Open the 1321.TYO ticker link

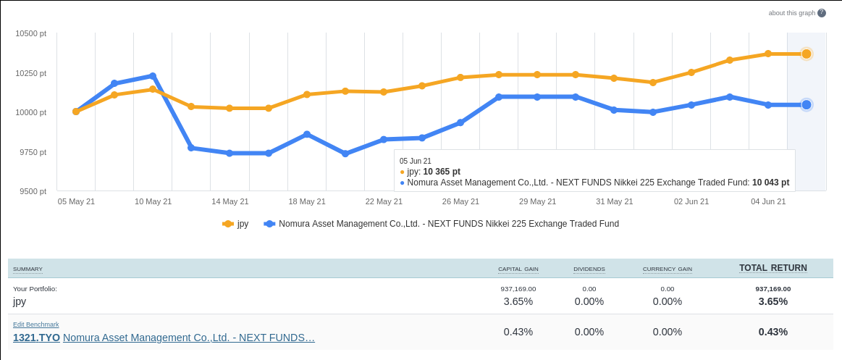pos(36,338)
